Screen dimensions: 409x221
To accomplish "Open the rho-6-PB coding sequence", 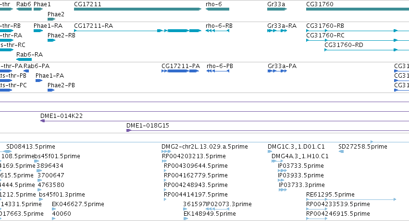I will pyautogui.click(x=218, y=71).
